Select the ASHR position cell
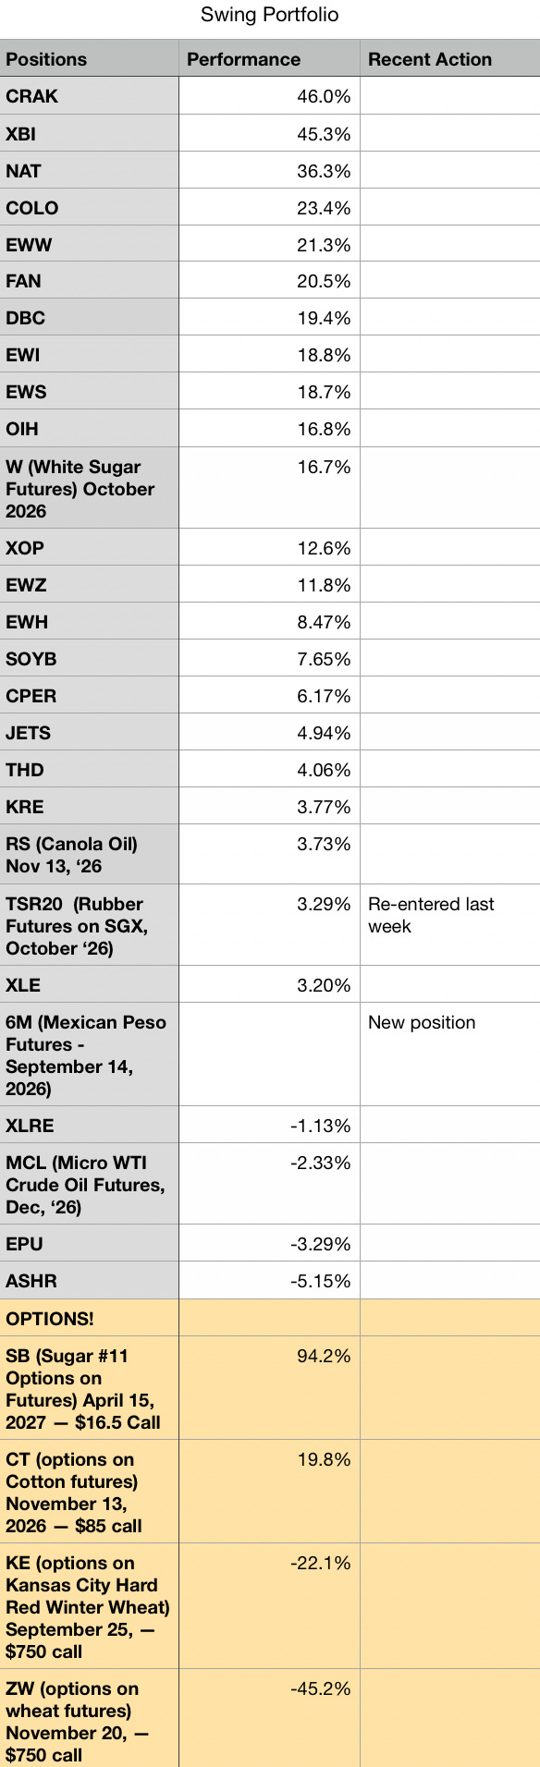 pos(90,1280)
